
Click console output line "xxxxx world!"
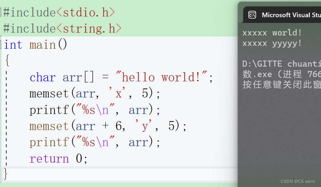pos(272,33)
